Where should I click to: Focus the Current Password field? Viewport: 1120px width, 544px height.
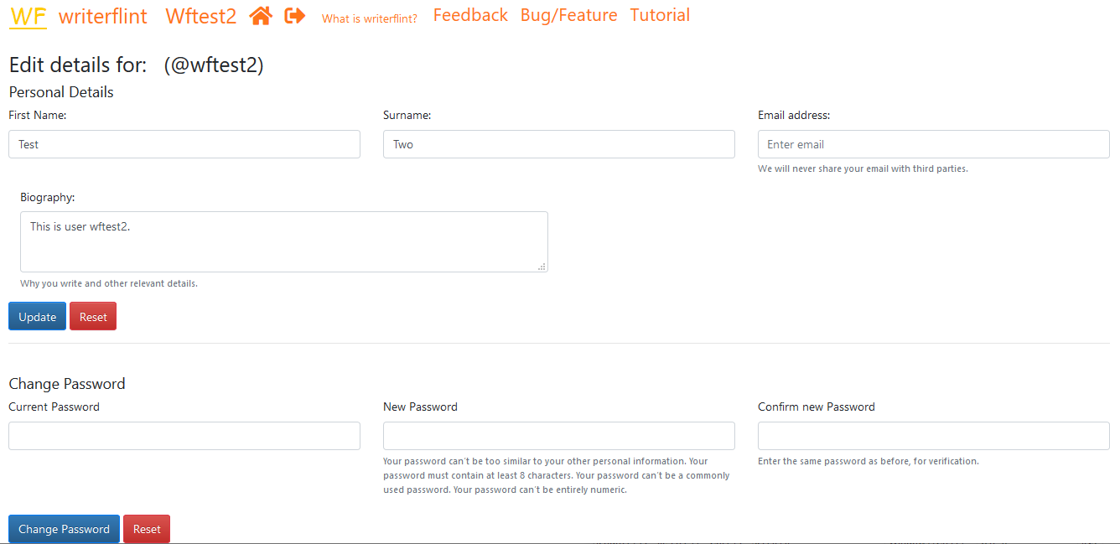[184, 436]
